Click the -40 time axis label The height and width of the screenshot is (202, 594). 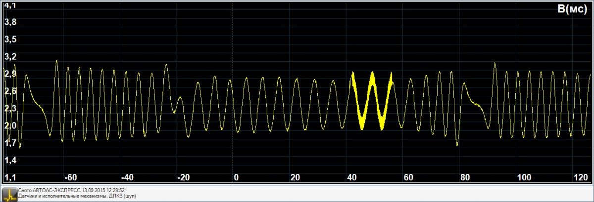pos(127,177)
